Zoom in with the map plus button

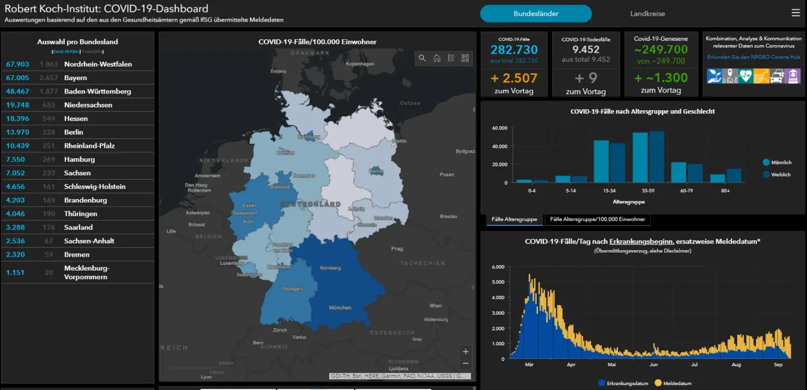click(x=465, y=352)
